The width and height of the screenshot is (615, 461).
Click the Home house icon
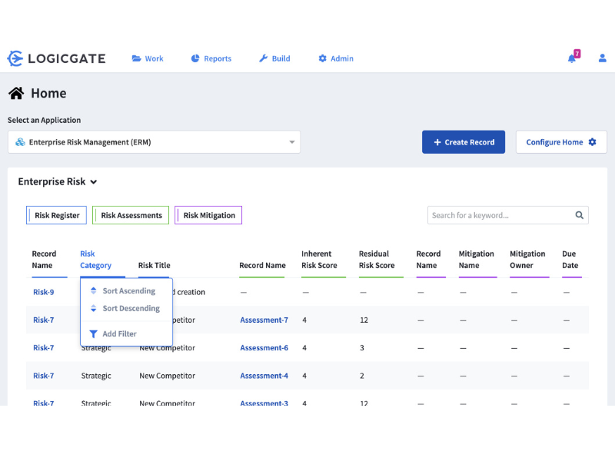coord(15,92)
